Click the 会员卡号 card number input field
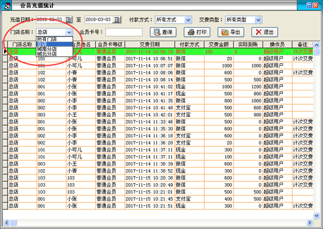The height and width of the screenshot is (229, 323). [x=124, y=32]
